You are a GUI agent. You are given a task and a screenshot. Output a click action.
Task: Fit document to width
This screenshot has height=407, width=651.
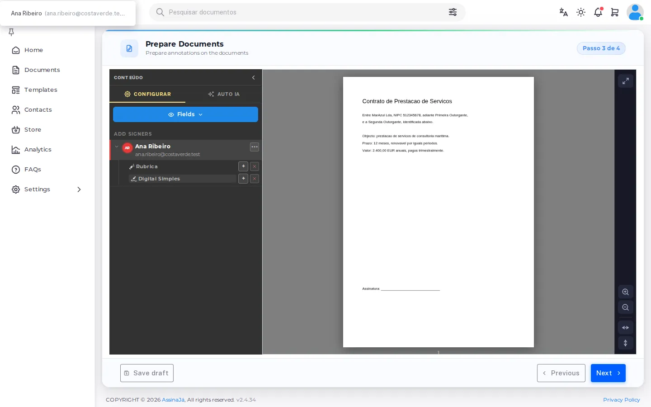tap(626, 327)
